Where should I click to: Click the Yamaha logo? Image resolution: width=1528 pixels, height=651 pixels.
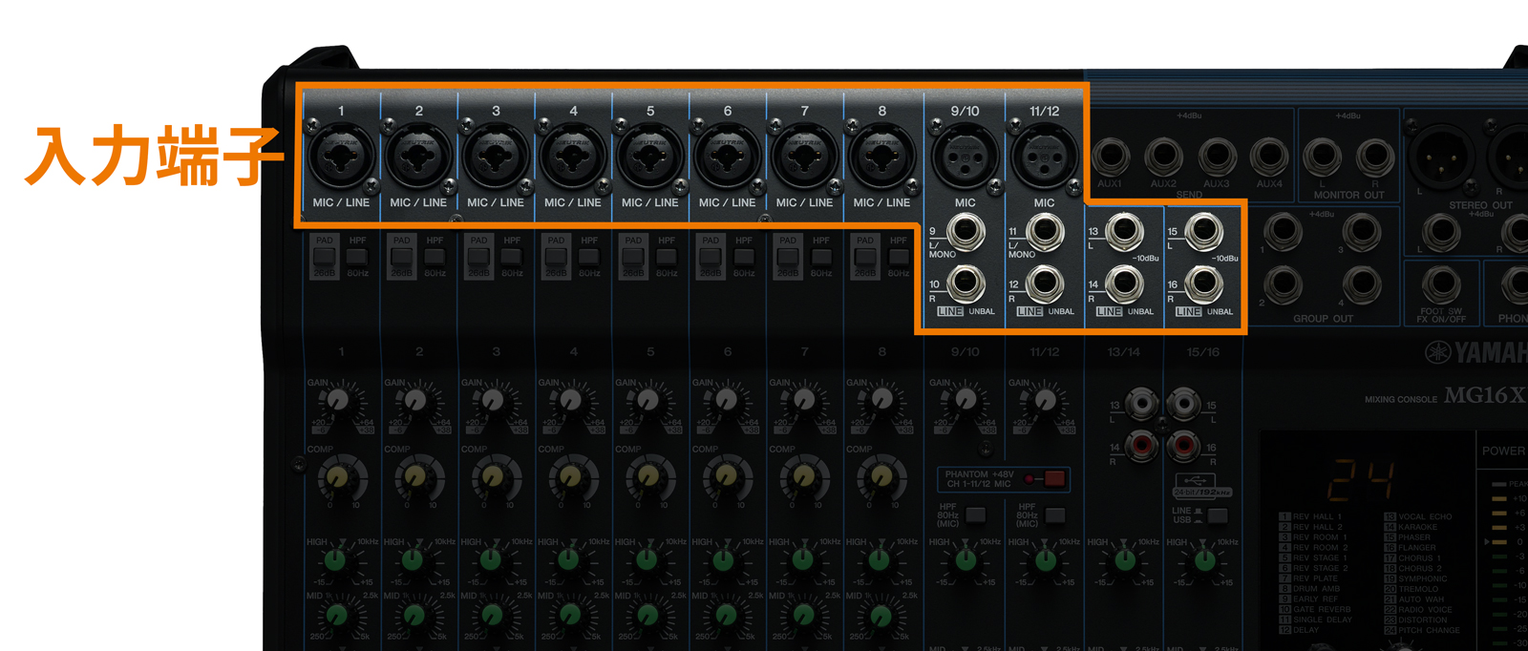coord(1476,352)
